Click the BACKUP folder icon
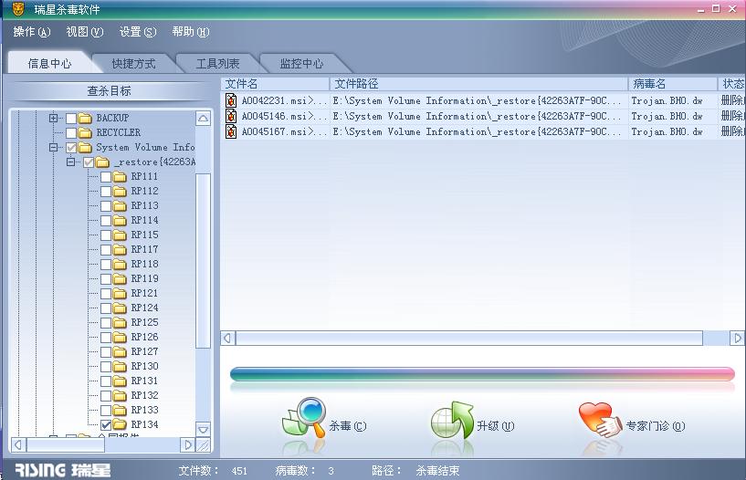This screenshot has height=480, width=746. 85,118
